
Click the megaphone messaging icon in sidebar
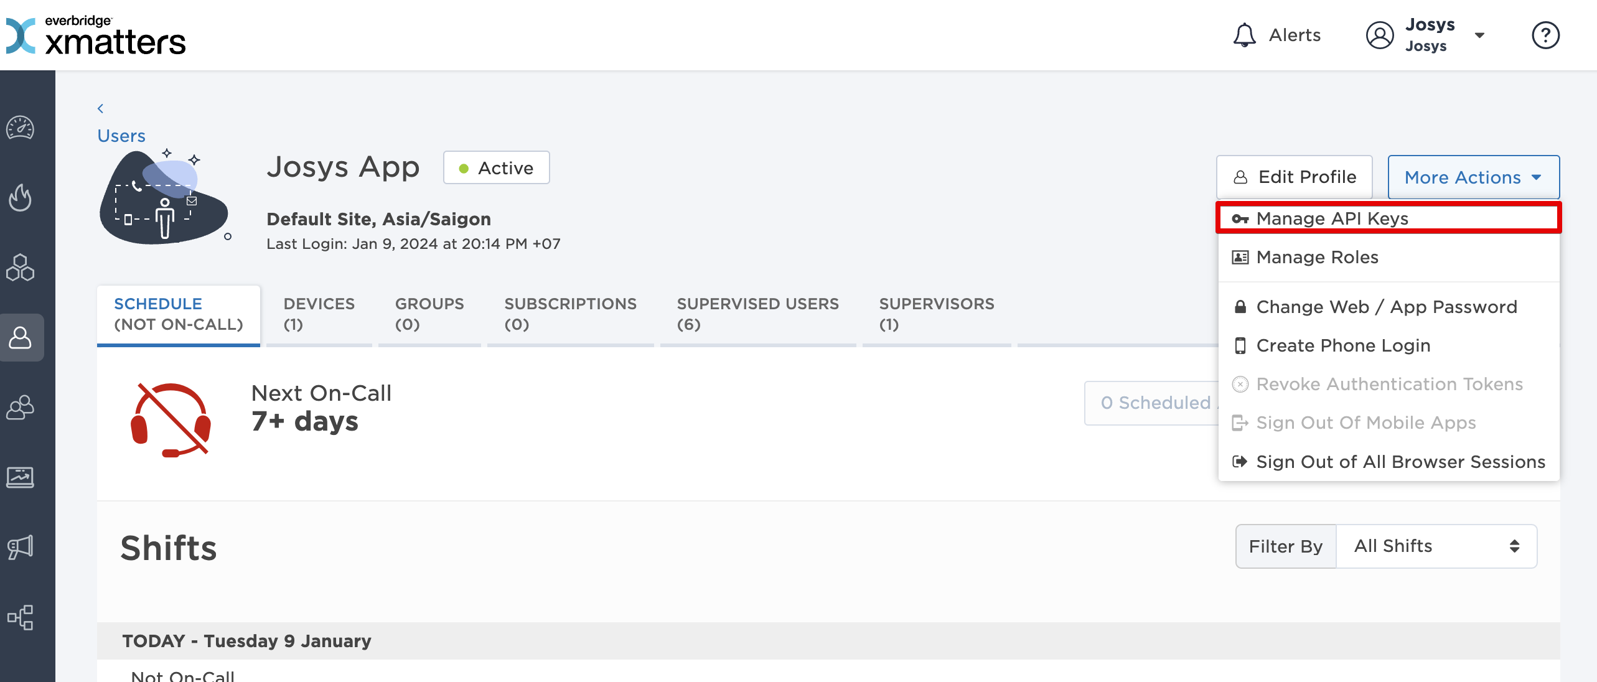pyautogui.click(x=21, y=548)
